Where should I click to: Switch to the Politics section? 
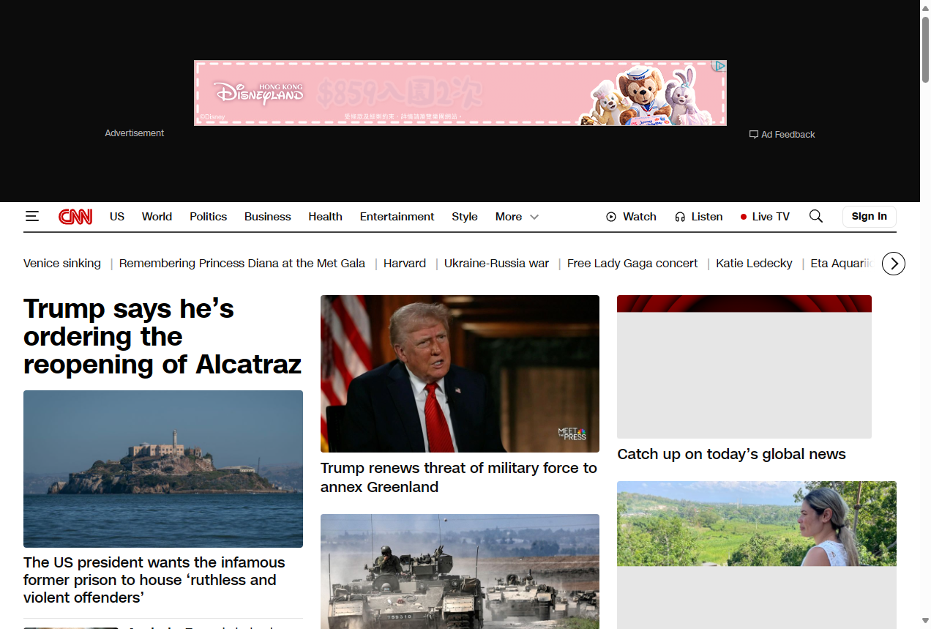tap(208, 217)
